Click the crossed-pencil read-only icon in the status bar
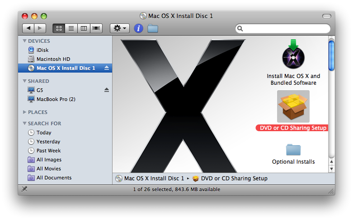The height and width of the screenshot is (220, 353). 24,189
